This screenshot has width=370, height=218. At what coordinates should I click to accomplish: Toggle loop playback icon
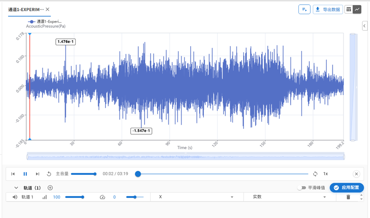315,174
